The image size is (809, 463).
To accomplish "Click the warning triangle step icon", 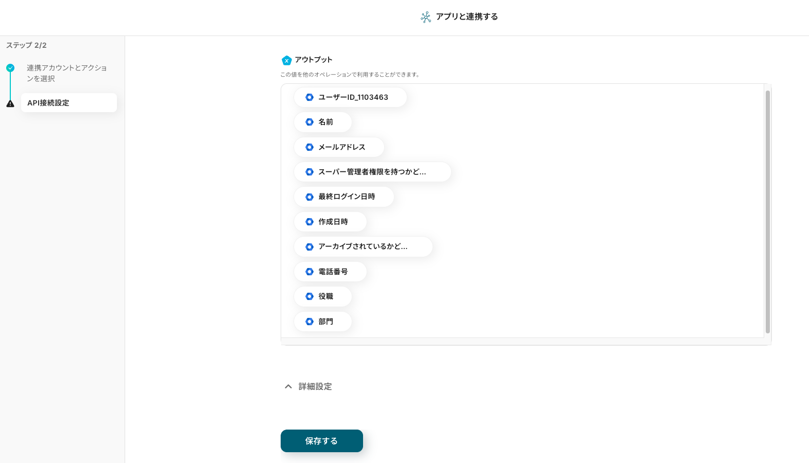I will [x=10, y=103].
